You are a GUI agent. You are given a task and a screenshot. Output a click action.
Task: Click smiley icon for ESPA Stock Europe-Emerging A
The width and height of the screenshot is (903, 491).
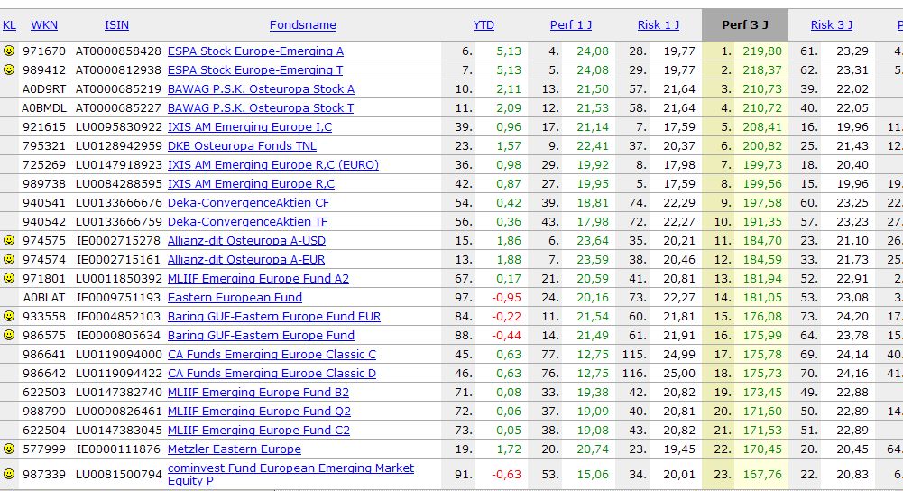pyautogui.click(x=9, y=51)
